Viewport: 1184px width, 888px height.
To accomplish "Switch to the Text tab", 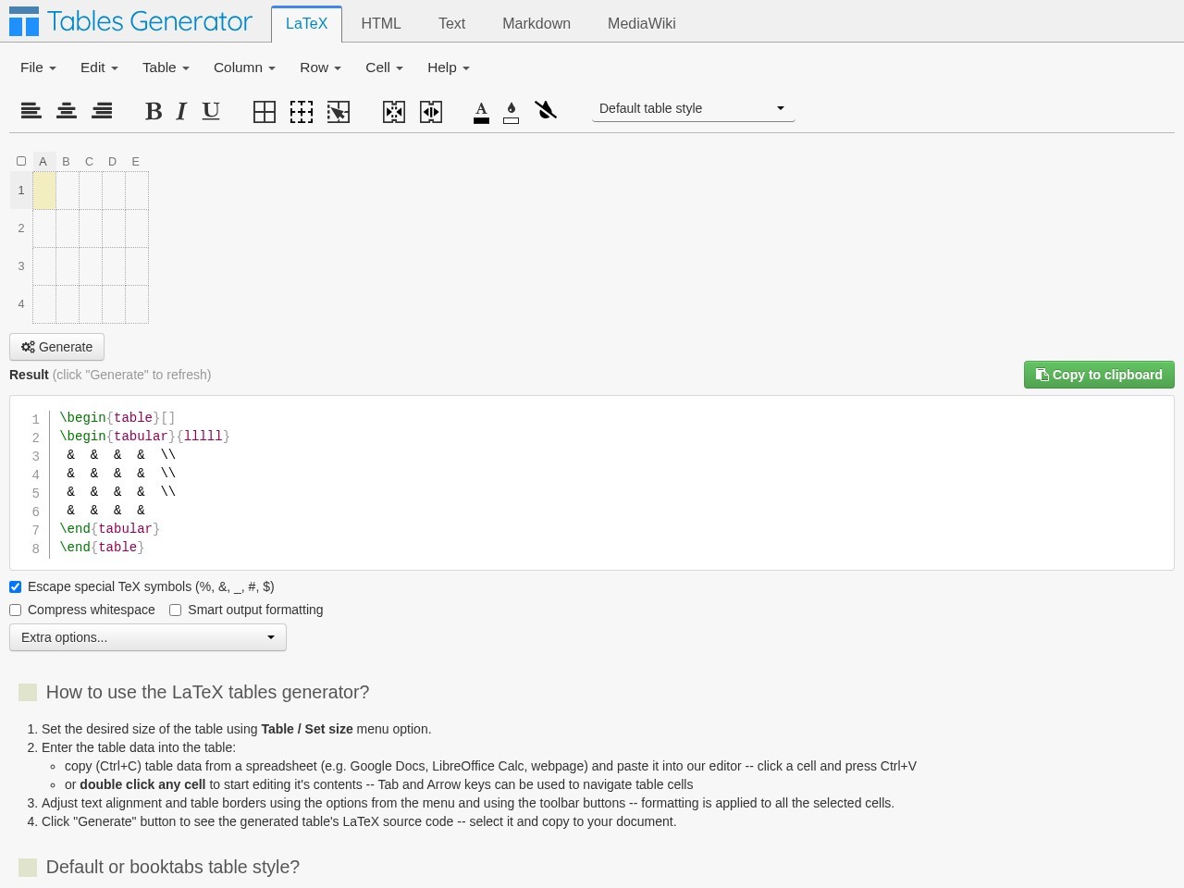I will (451, 24).
